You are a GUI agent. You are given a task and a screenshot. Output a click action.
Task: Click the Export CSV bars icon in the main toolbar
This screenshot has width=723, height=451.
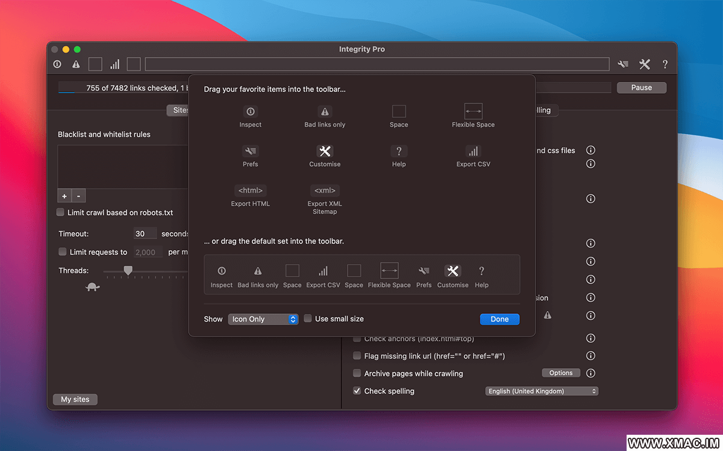click(114, 64)
